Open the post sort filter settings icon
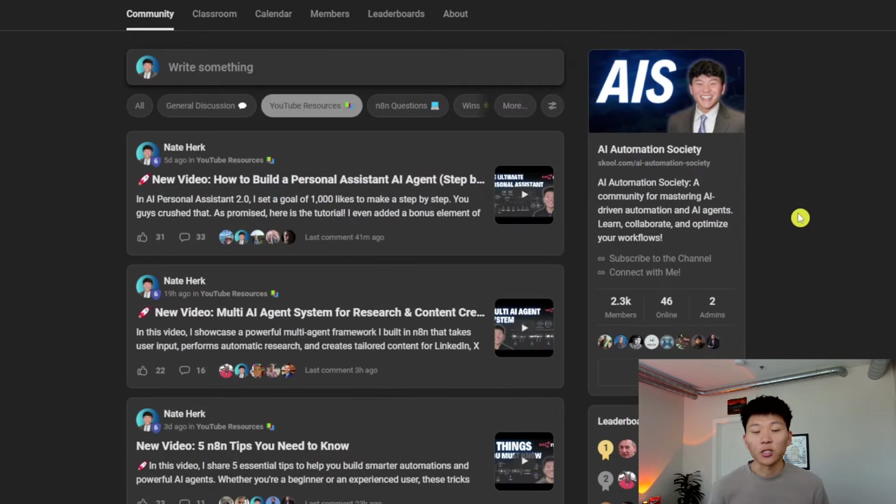 (552, 105)
